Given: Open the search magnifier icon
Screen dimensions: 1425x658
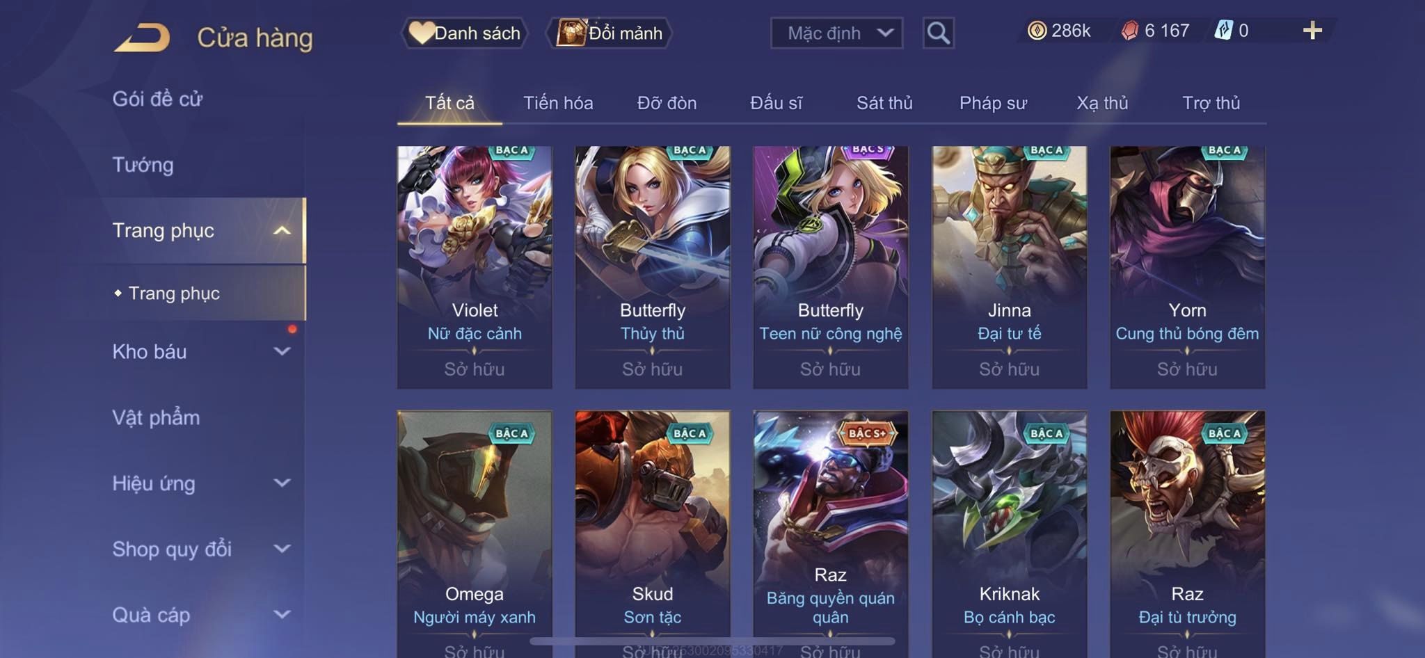Looking at the screenshot, I should tap(938, 33).
